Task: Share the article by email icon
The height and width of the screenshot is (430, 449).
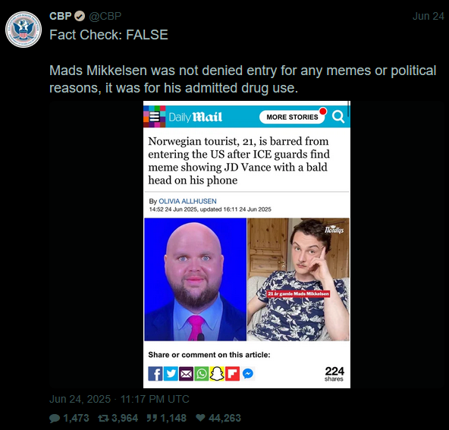Action: tap(186, 374)
